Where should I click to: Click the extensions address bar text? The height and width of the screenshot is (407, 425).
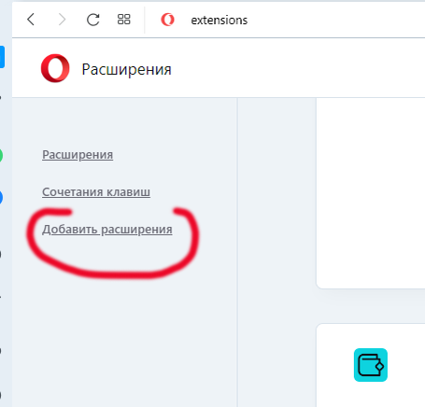[220, 21]
